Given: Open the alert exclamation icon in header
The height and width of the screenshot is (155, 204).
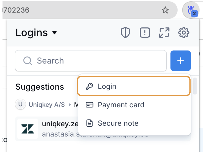Looking at the screenshot, I should [x=145, y=32].
